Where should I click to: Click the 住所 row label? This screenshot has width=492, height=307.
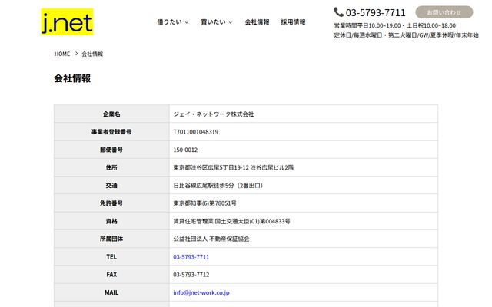(111, 167)
